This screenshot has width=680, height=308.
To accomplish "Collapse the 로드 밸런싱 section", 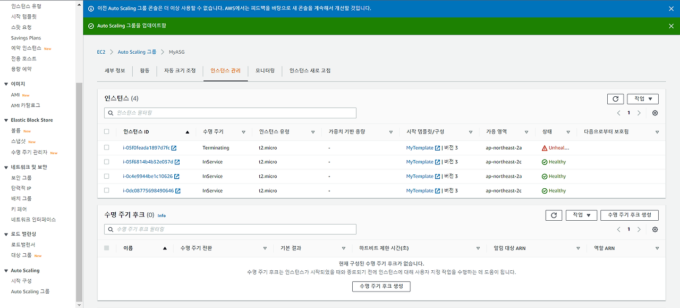I will (6, 234).
